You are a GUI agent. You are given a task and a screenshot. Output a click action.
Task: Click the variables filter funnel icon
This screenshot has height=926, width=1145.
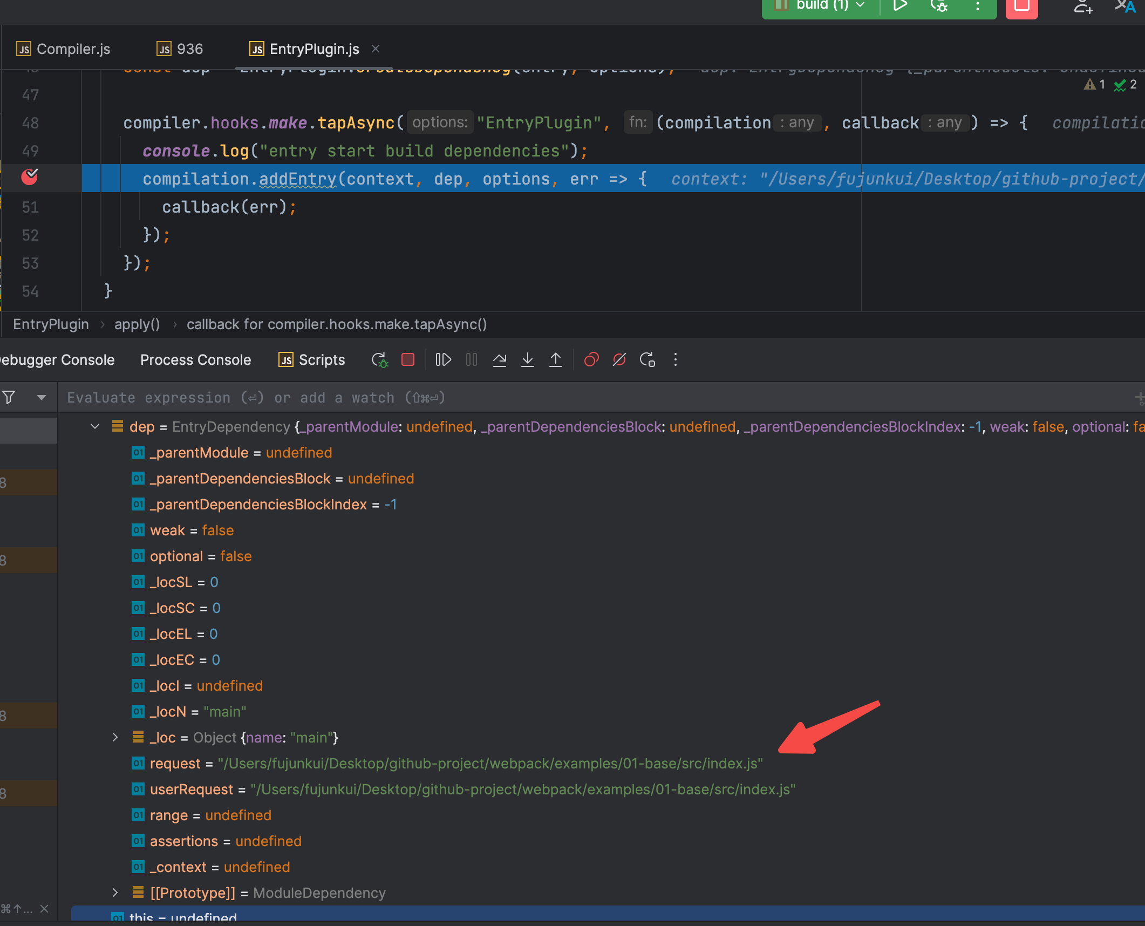9,398
